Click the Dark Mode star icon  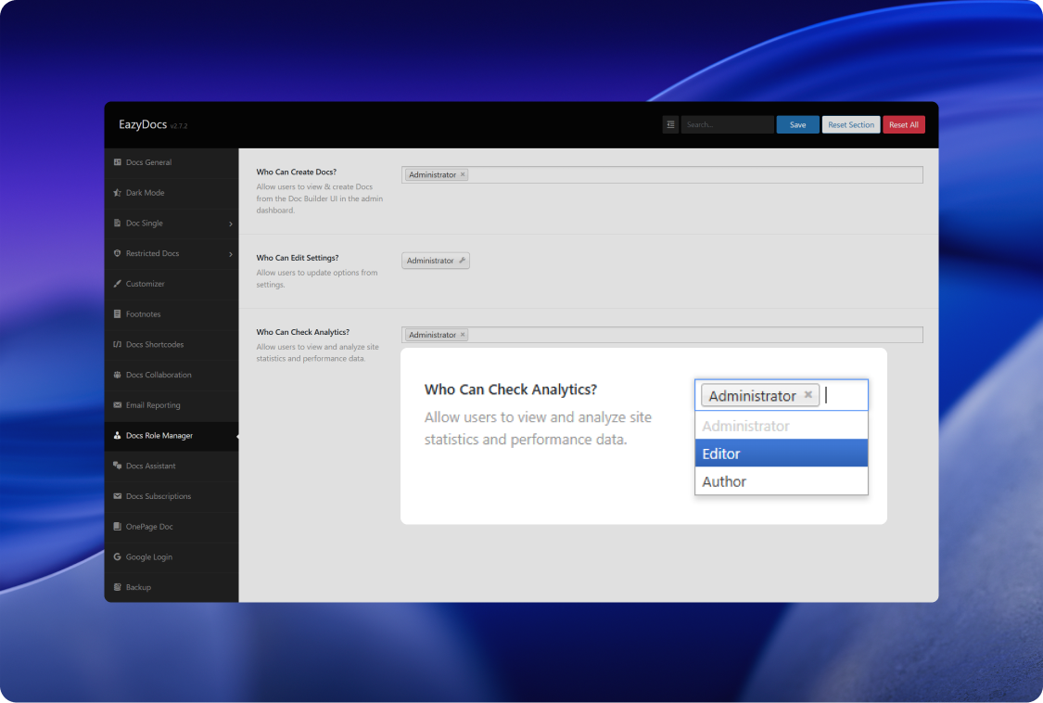coord(117,193)
